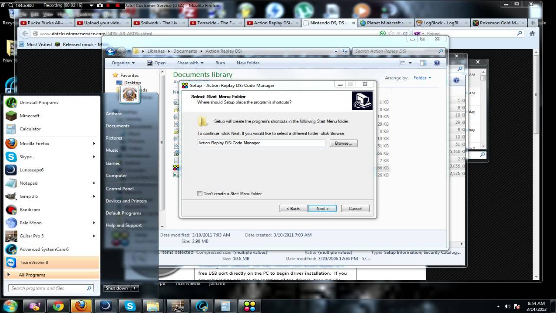The width and height of the screenshot is (556, 313).
Task: Expand Pale Moon jump list arrow
Action: 94,223
